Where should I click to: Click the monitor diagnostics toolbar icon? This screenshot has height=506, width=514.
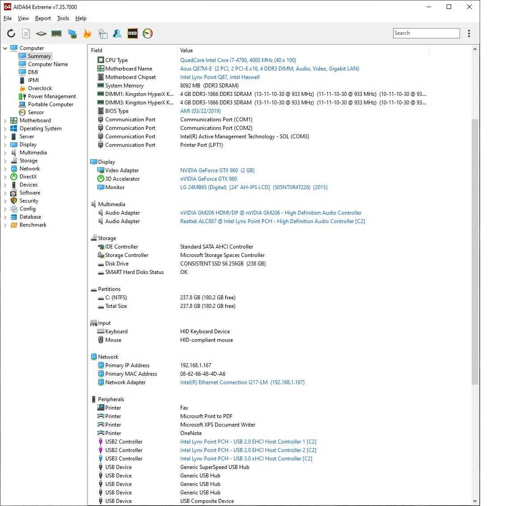point(72,33)
